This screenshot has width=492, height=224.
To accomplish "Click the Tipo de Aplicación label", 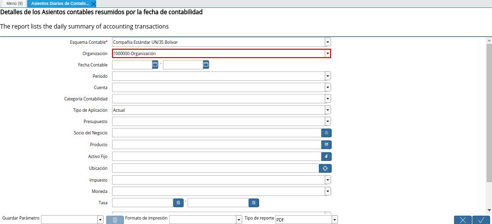I will tap(90, 110).
